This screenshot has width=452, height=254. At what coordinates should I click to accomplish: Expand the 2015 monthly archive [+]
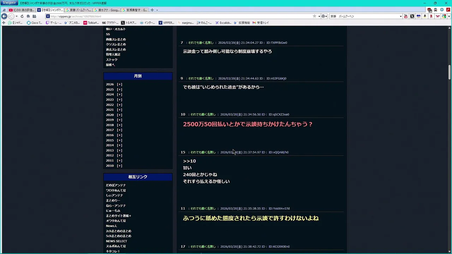pos(119,140)
